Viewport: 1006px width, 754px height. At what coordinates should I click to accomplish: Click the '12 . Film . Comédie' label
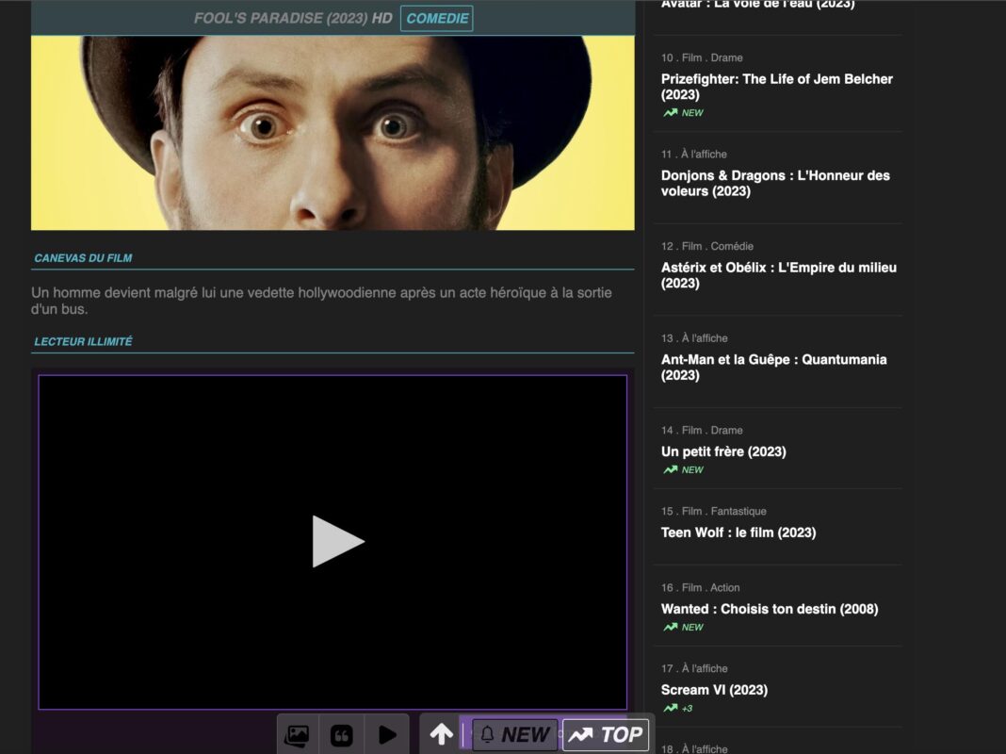coord(707,246)
